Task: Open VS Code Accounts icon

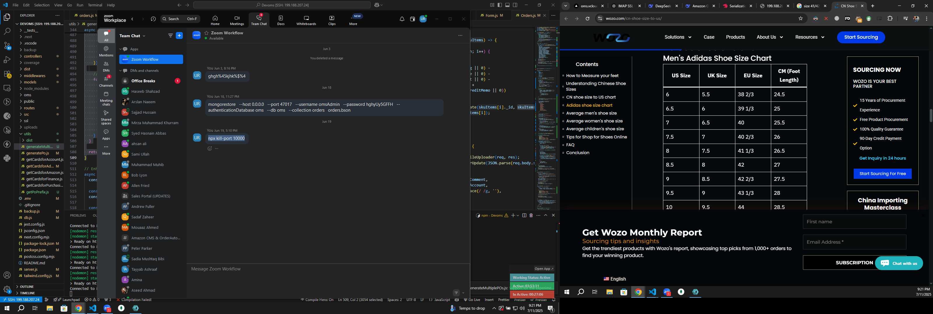Action: [x=7, y=275]
